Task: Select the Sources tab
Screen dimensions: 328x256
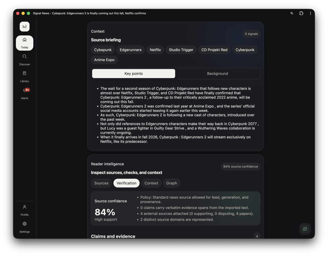Action: [101, 183]
